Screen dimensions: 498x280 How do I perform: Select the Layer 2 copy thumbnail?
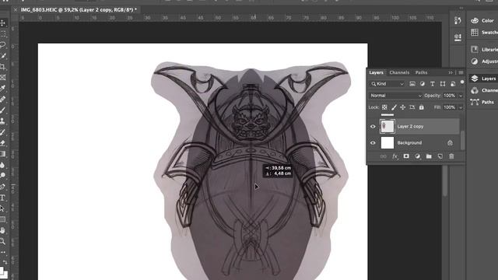pyautogui.click(x=388, y=126)
